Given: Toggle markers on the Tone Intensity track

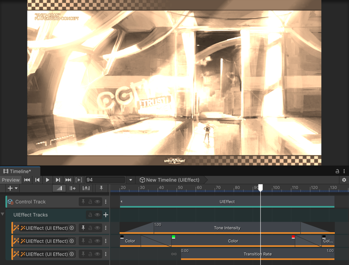Looking at the screenshot, I should coord(83,228).
